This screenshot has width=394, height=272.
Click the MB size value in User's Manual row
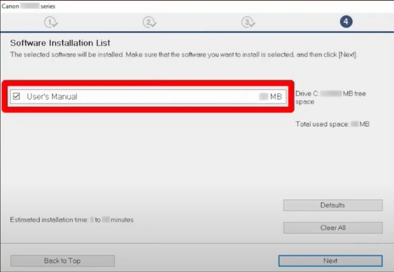pyautogui.click(x=276, y=96)
